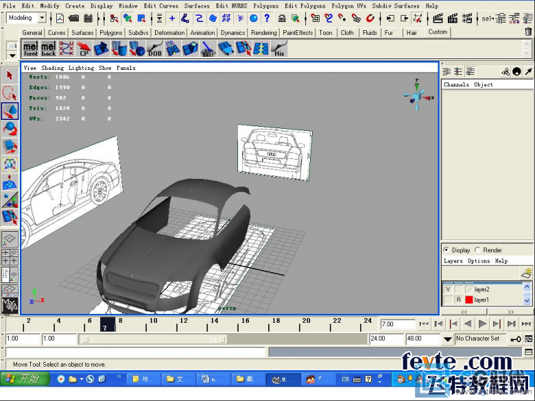This screenshot has width=535, height=401.
Task: Open the help question mark icon
Action: (x=267, y=18)
